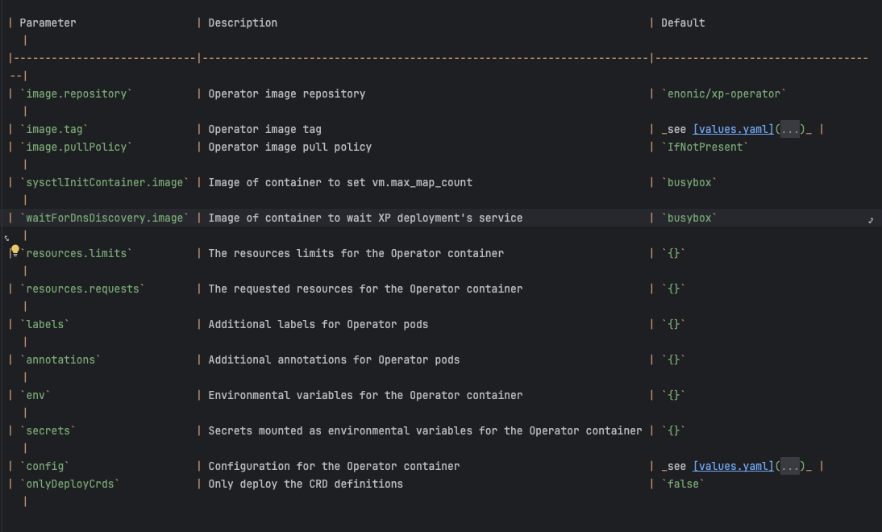This screenshot has height=532, width=882.
Task: Click `waitForDnsDiscovery.image` parameter name
Action: [x=105, y=218]
